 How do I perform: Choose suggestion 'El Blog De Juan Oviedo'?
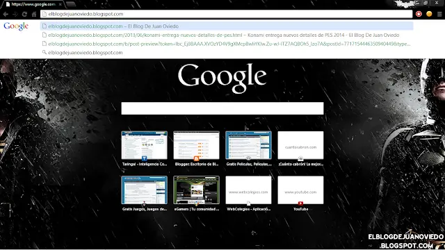pos(227,26)
